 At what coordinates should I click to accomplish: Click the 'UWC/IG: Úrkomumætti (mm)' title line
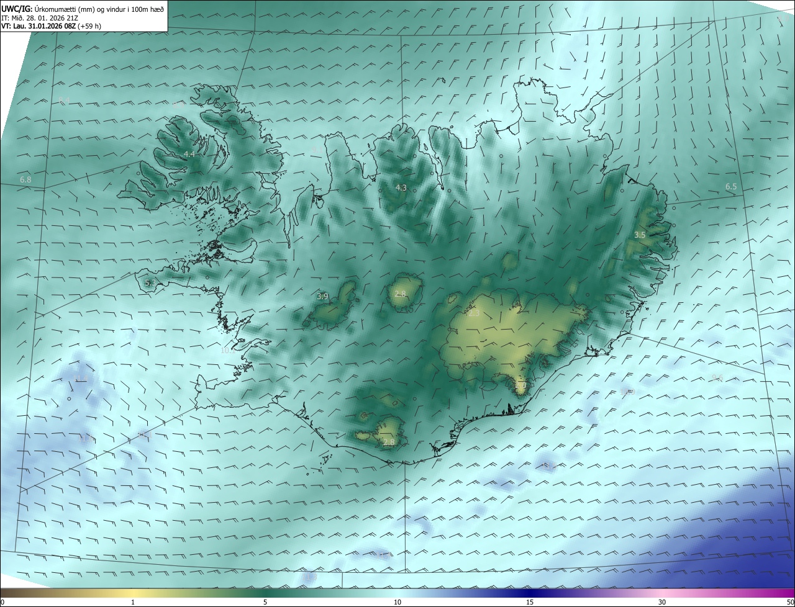83,9
